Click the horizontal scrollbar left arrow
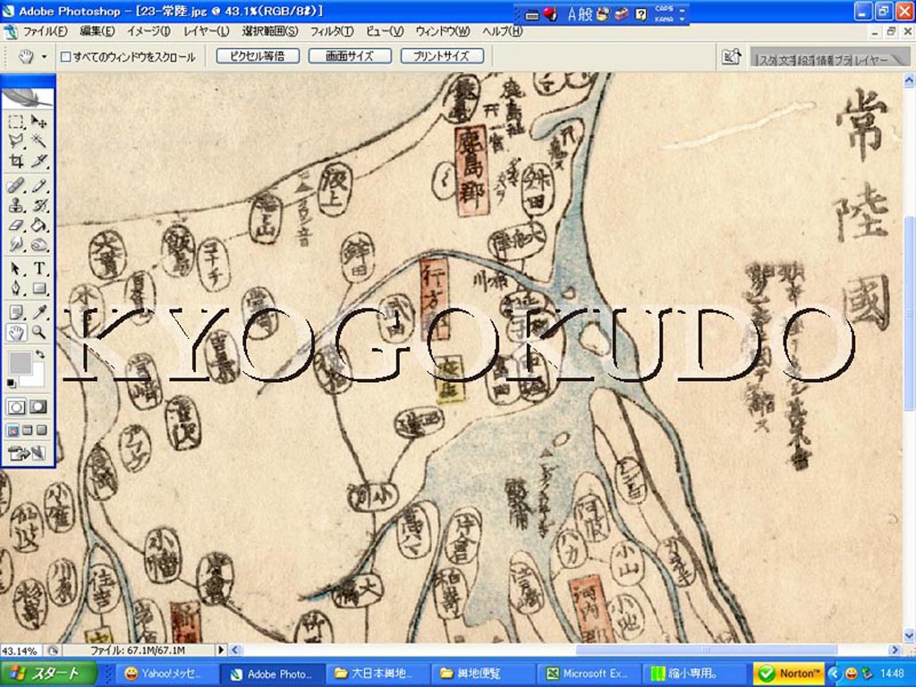Image resolution: width=916 pixels, height=687 pixels. (x=234, y=649)
